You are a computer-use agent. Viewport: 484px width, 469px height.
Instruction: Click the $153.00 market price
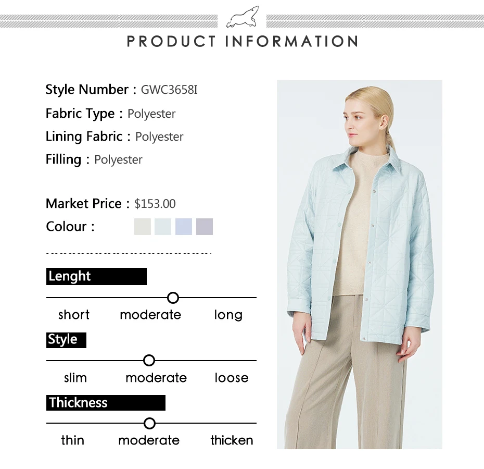[x=155, y=204]
